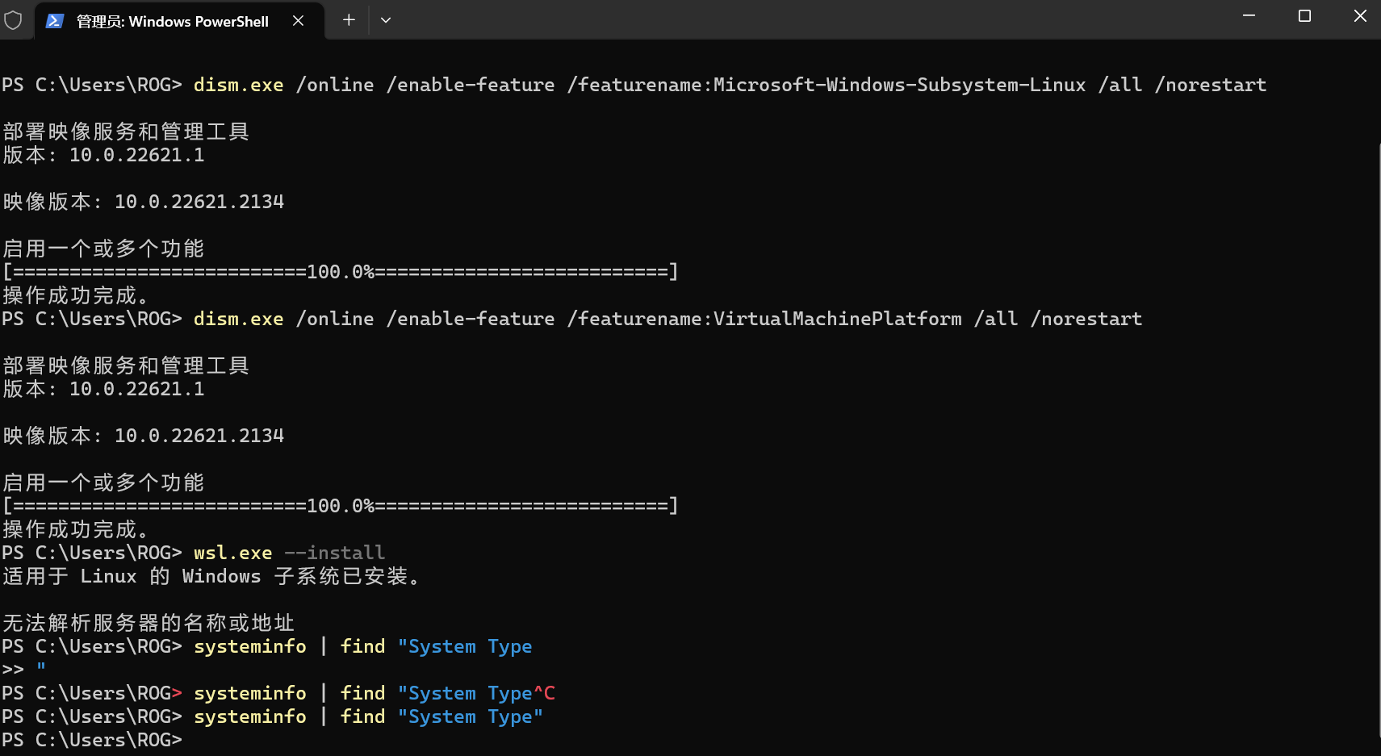
Task: Select the 管理员: Windows PowerShell tab
Action: point(172,22)
